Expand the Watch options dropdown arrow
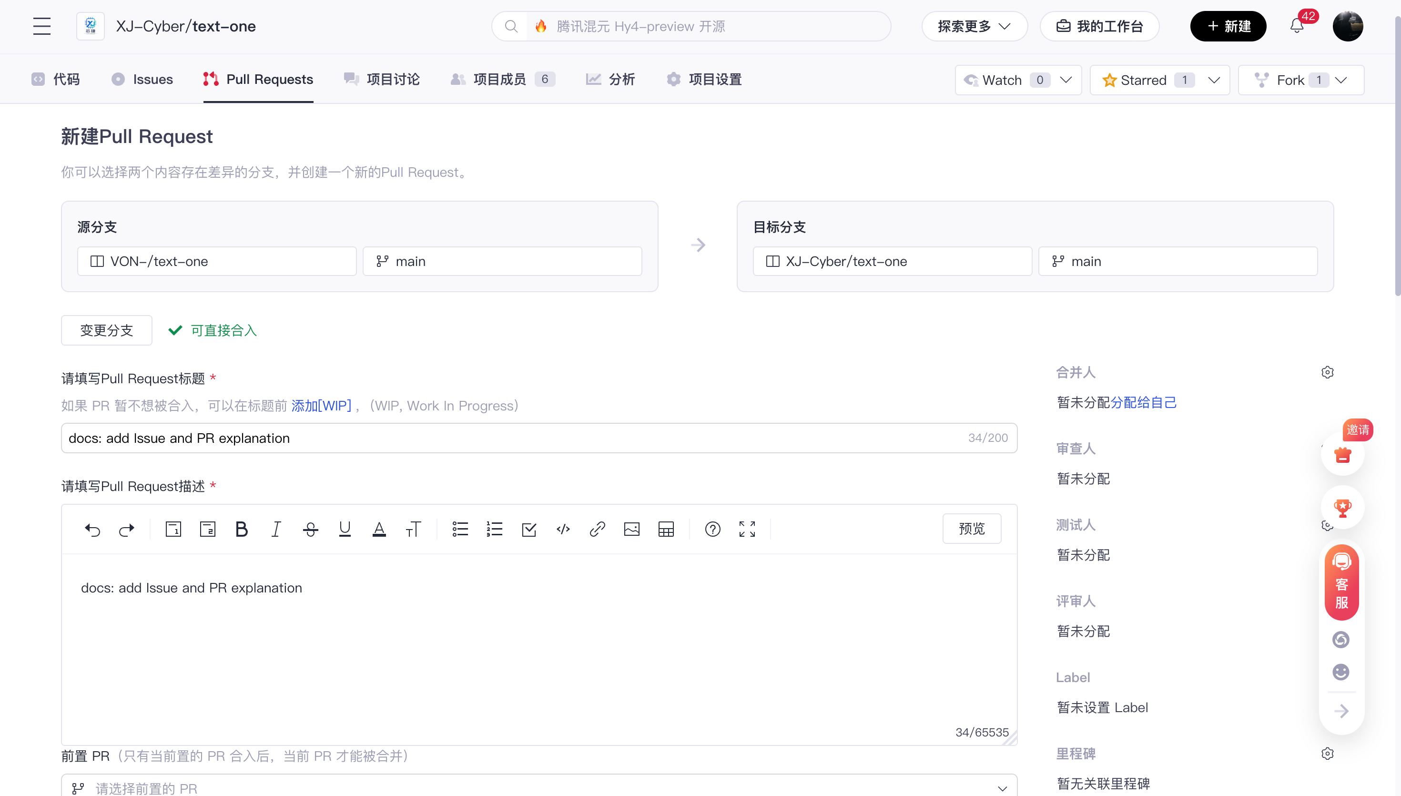This screenshot has height=796, width=1401. point(1066,80)
